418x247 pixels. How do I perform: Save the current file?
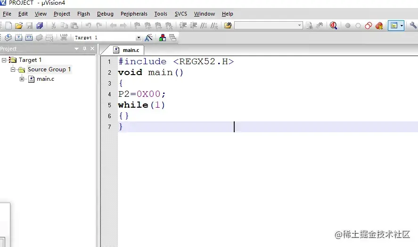pyautogui.click(x=29, y=26)
